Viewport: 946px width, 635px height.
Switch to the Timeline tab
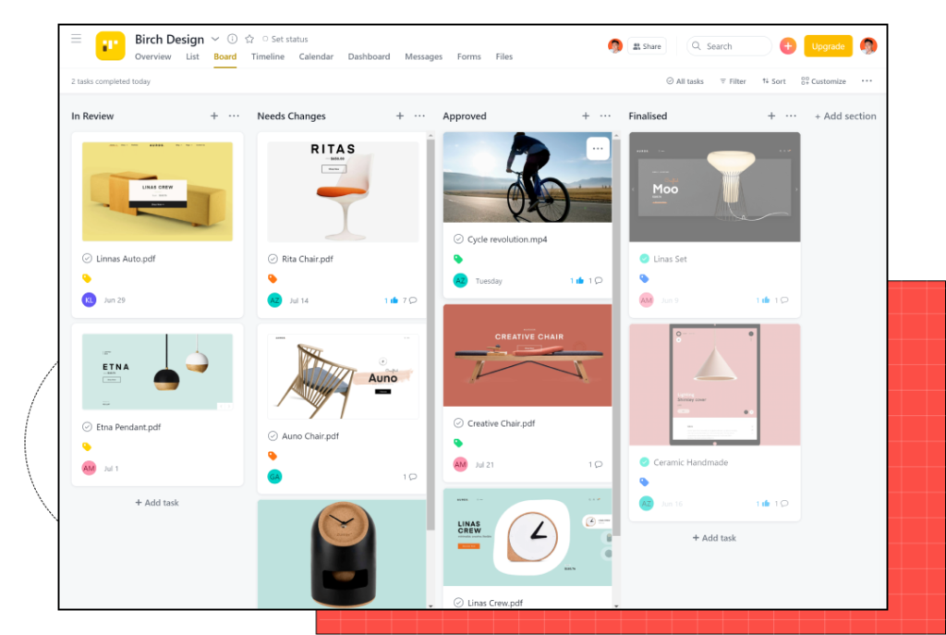[x=268, y=55]
